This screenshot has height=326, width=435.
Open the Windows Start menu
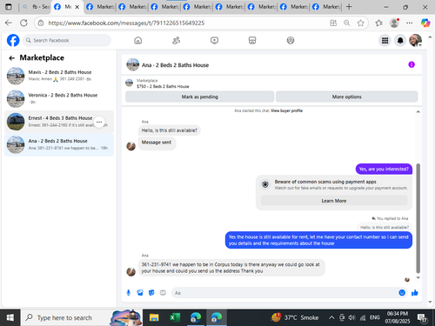click(10, 317)
